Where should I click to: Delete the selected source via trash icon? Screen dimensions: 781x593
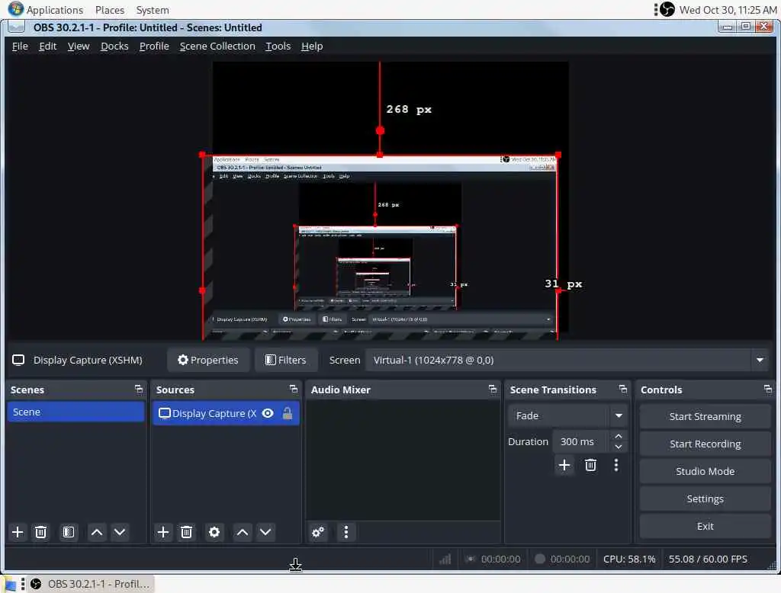(x=186, y=532)
